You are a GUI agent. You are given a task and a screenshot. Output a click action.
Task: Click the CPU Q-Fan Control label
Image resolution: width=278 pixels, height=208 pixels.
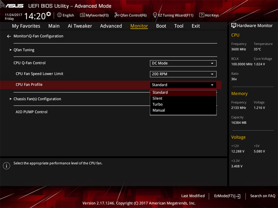(x=30, y=63)
